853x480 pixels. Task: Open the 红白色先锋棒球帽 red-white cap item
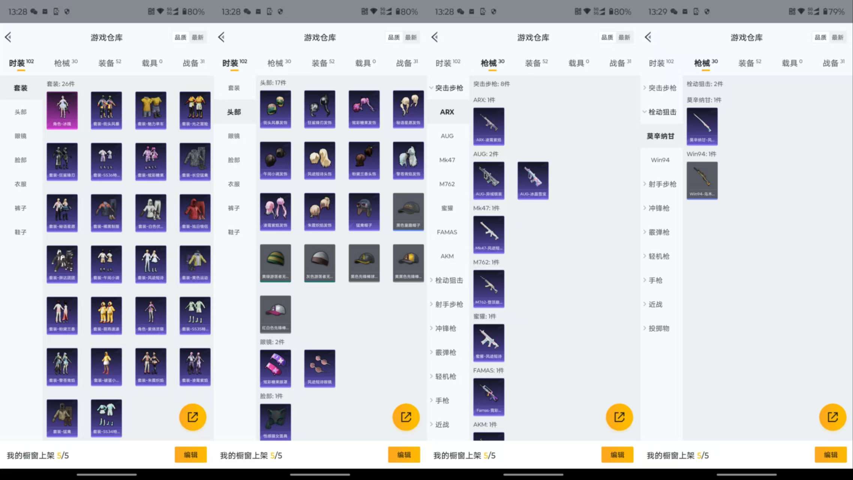(275, 314)
